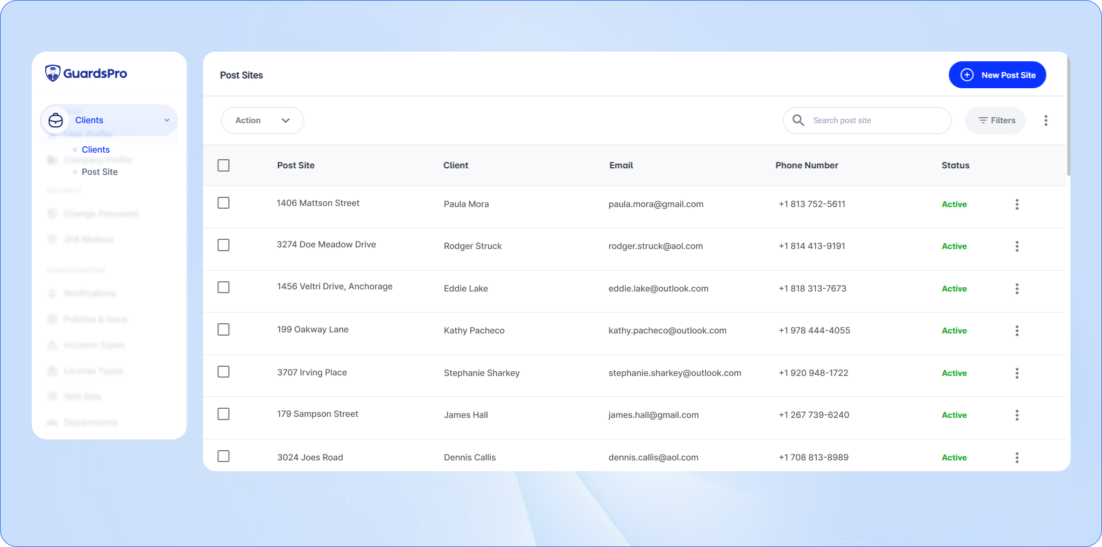
Task: Check the 3024 Joes Road row
Action: click(223, 456)
